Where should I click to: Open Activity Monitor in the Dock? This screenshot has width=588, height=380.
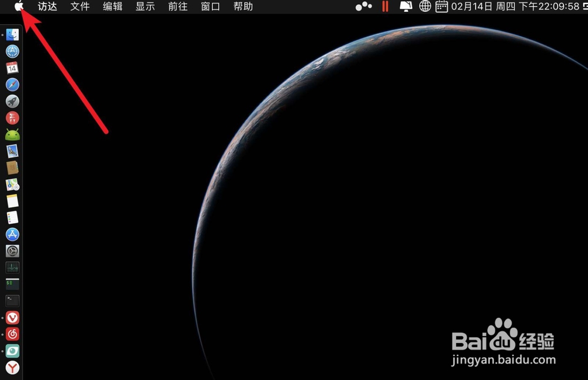(x=12, y=268)
